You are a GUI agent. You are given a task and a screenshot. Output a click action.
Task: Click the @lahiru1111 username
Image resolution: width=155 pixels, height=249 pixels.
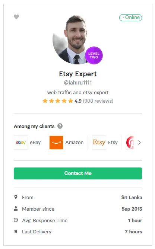tap(78, 83)
